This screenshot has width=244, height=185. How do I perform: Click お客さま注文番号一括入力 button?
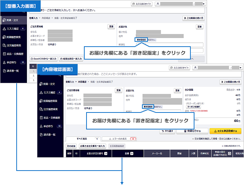coord(92,146)
